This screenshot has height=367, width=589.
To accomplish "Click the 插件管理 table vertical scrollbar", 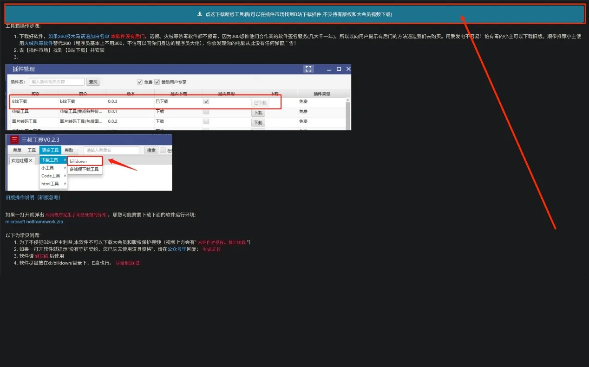I will [x=348, y=114].
